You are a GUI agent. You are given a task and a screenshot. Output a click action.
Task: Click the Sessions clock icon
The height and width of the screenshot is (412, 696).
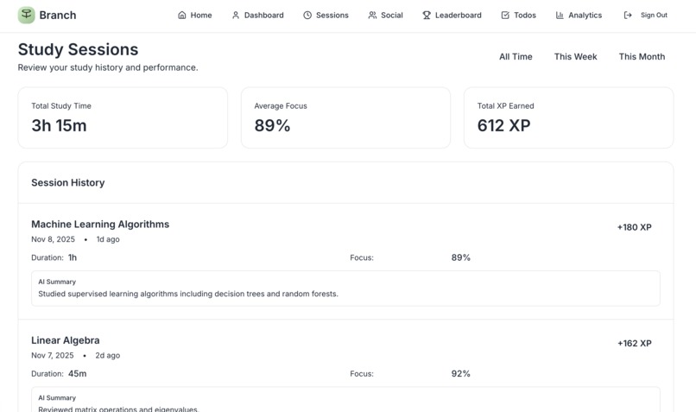tap(307, 15)
